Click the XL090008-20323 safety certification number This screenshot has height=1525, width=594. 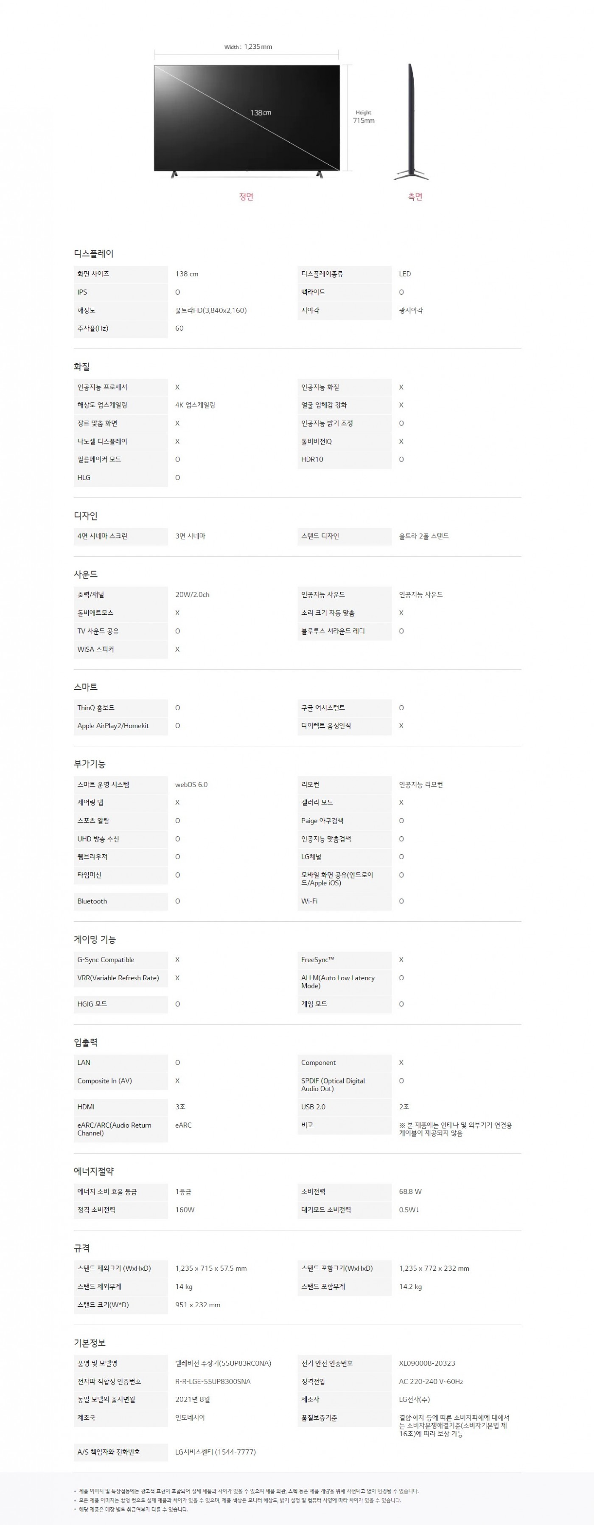426,1363
